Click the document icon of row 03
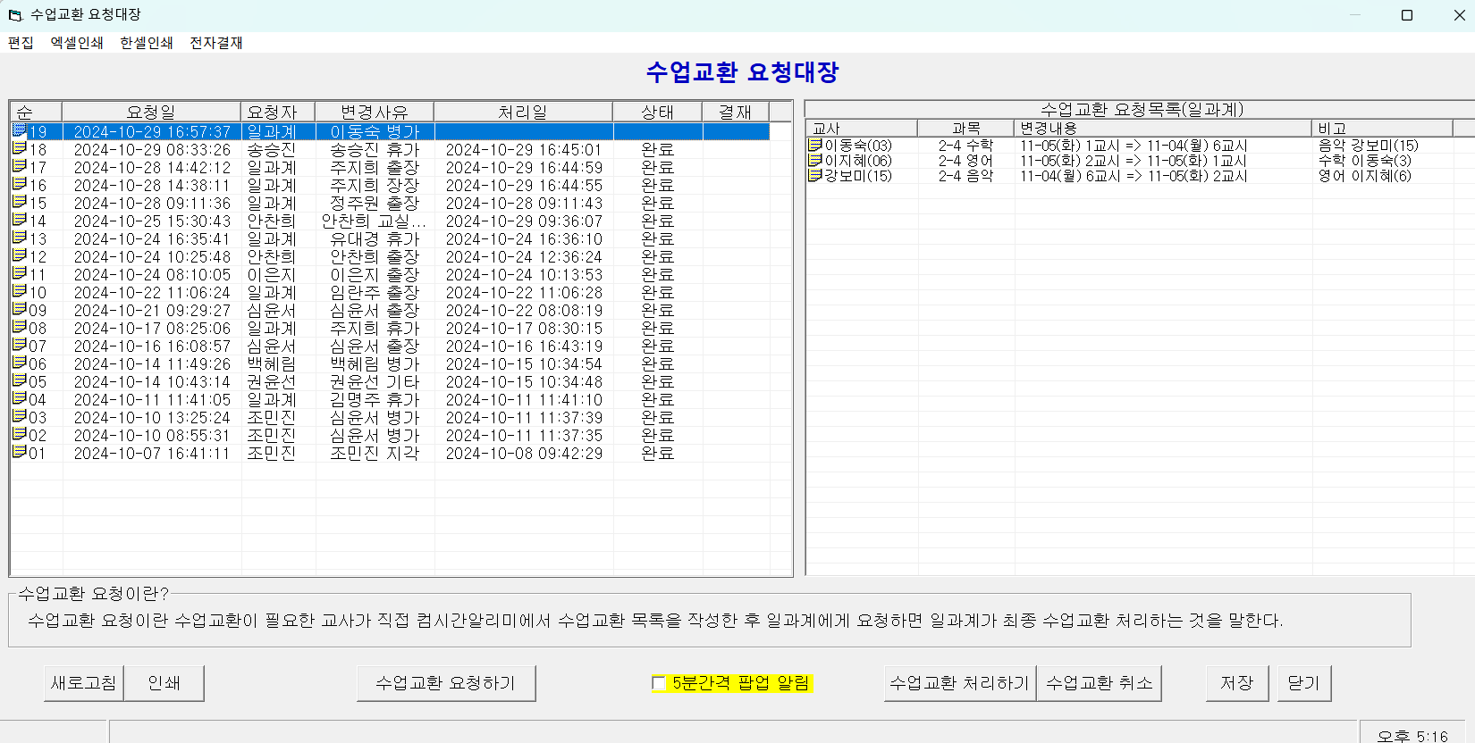The height and width of the screenshot is (743, 1475). [20, 416]
